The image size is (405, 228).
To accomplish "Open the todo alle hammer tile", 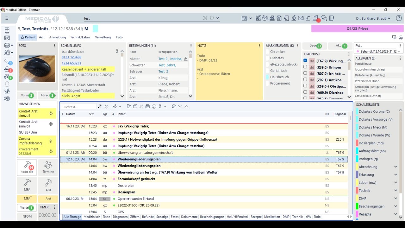I will pyautogui.click(x=27, y=167).
